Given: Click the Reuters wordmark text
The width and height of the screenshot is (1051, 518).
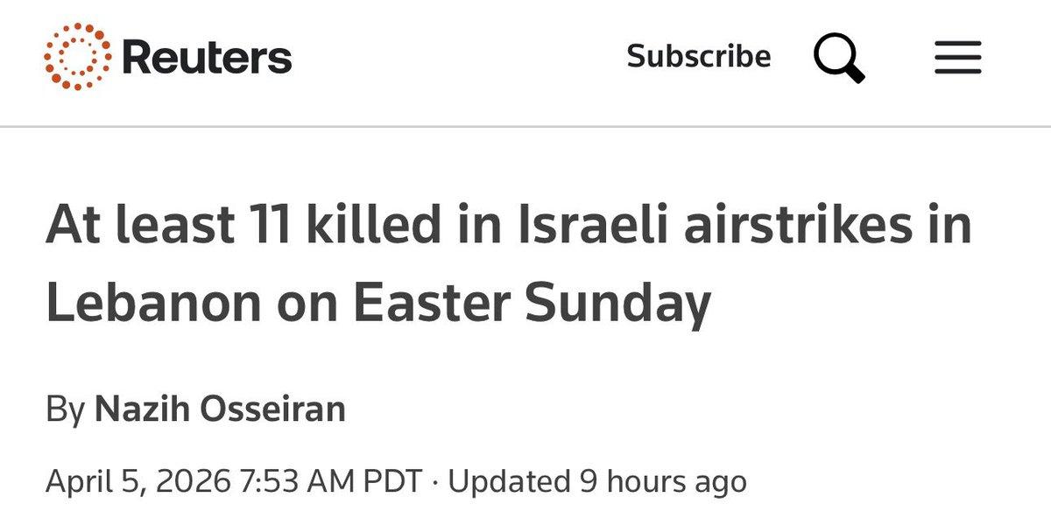Looking at the screenshot, I should pos(207,58).
